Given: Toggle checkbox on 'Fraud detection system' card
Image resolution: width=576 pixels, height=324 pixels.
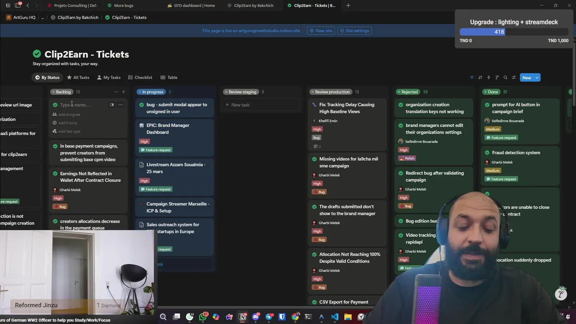Looking at the screenshot, I should [487, 153].
